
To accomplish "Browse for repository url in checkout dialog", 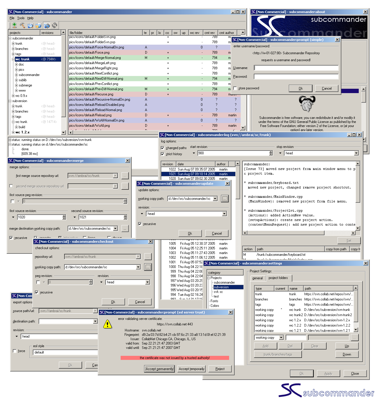I will (148, 257).
